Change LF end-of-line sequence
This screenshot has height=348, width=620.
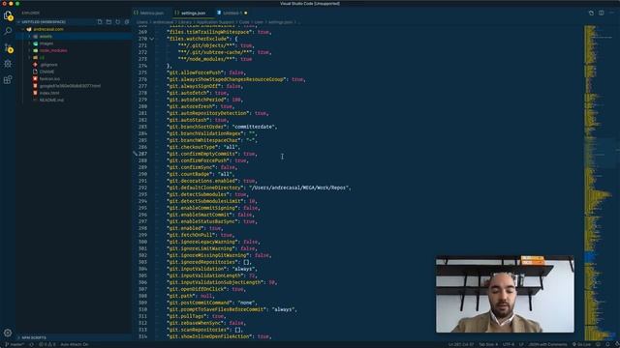(x=521, y=344)
